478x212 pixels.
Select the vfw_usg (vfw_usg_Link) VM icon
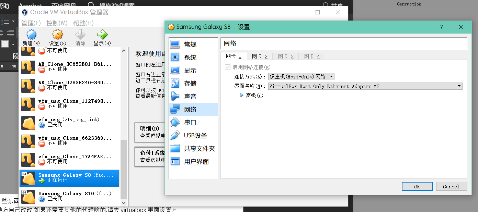(x=28, y=123)
